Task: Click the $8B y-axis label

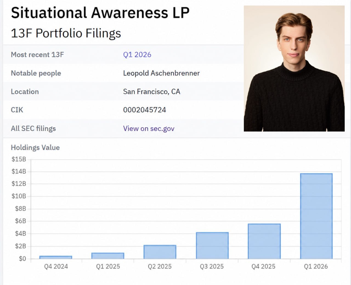Action: click(21, 209)
